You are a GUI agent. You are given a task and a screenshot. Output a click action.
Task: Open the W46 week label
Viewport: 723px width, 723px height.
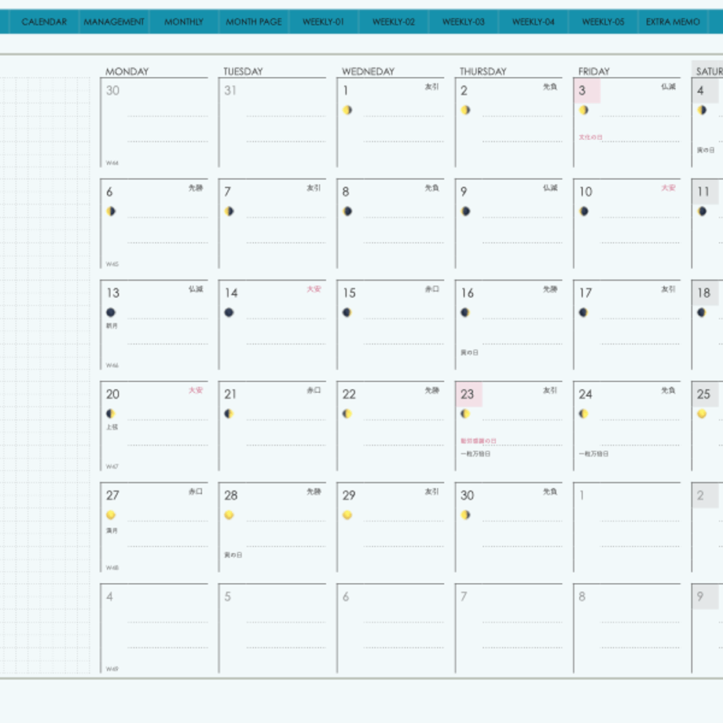click(112, 365)
